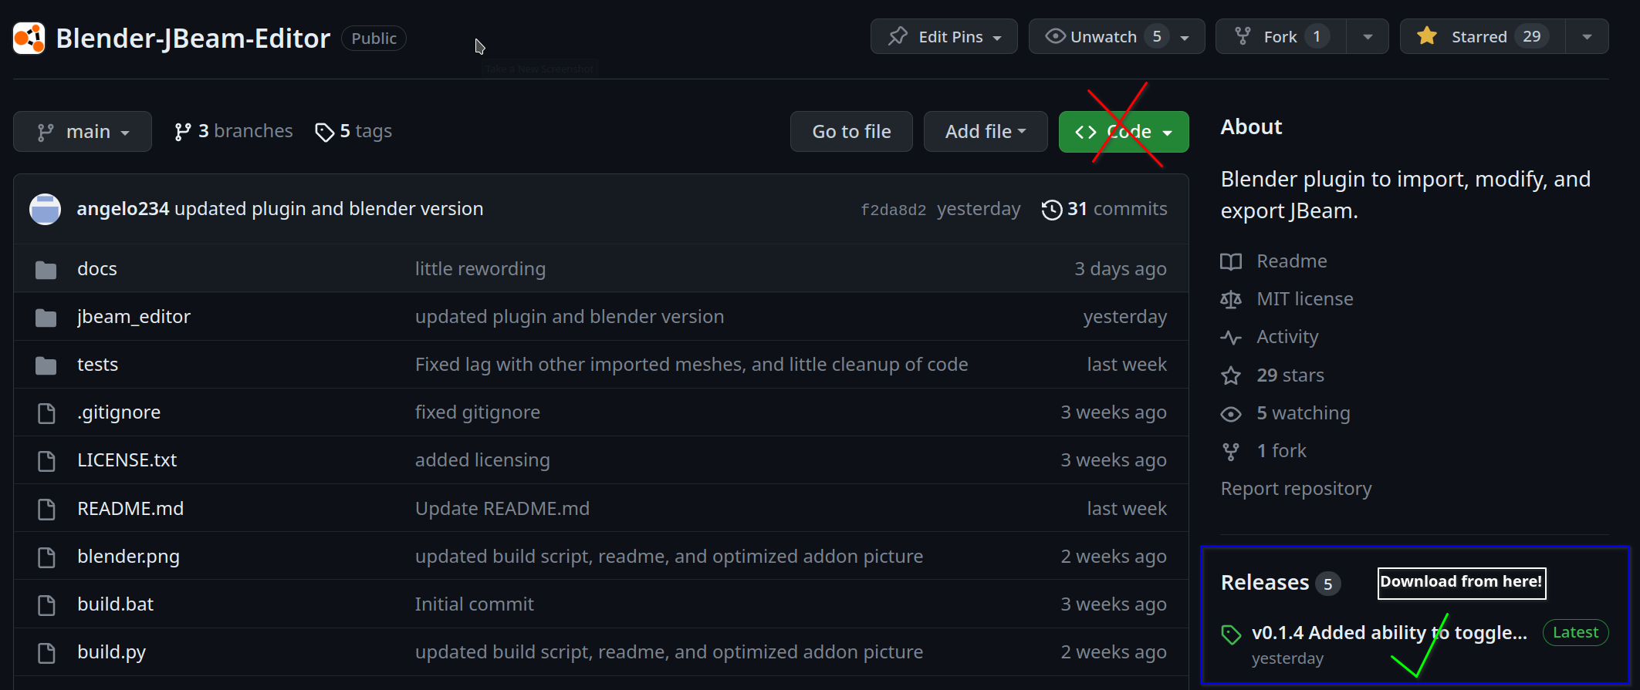Open the v0.1.4 latest release link
The image size is (1640, 690).
[x=1388, y=633]
